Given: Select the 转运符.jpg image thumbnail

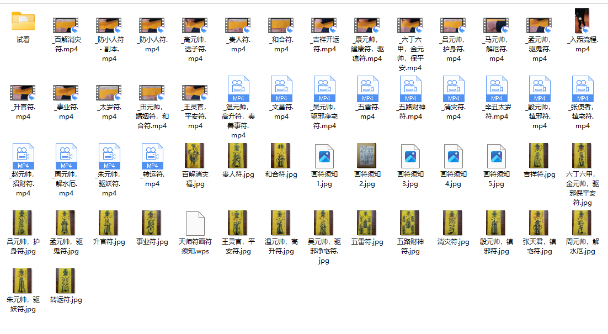Looking at the screenshot, I should [x=66, y=281].
